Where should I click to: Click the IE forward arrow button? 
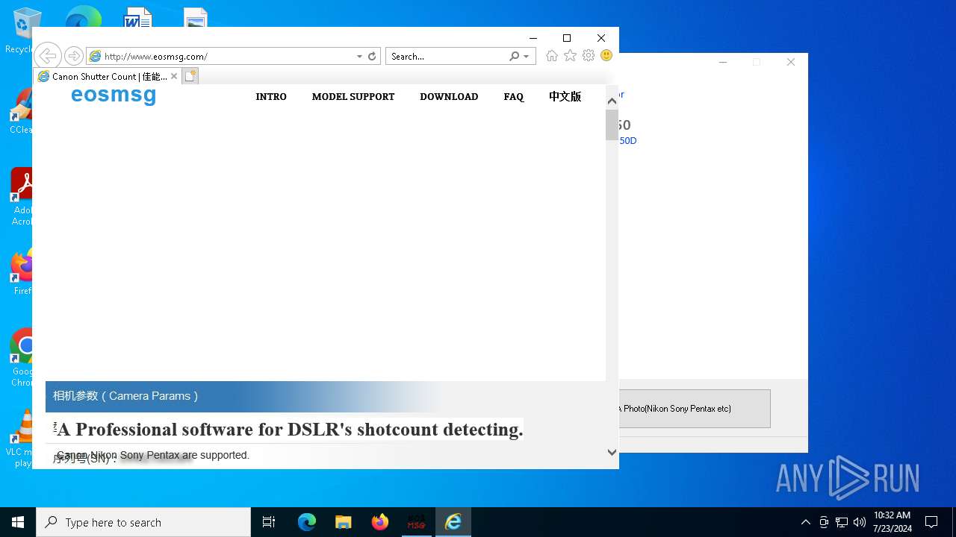pos(73,56)
